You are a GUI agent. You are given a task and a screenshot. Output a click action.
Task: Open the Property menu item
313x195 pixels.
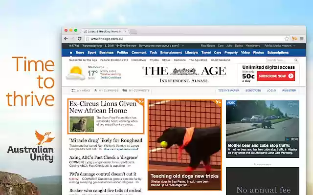(231, 53)
